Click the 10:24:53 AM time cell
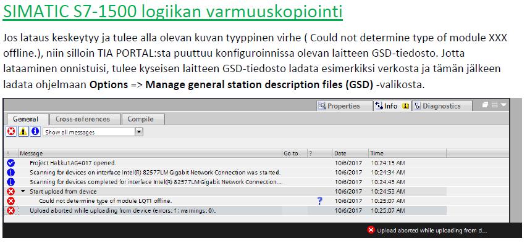The width and height of the screenshot is (527, 246). point(388,192)
